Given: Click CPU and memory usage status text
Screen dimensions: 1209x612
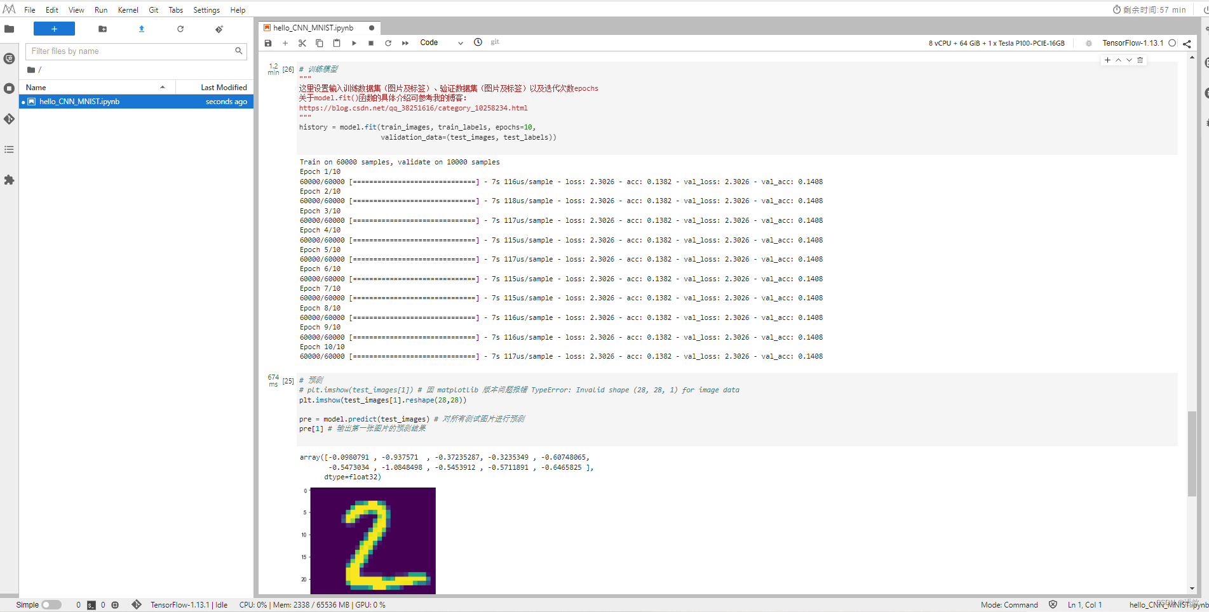Looking at the screenshot, I should coord(312,605).
